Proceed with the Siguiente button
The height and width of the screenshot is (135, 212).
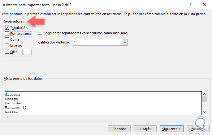pyautogui.click(x=172, y=129)
